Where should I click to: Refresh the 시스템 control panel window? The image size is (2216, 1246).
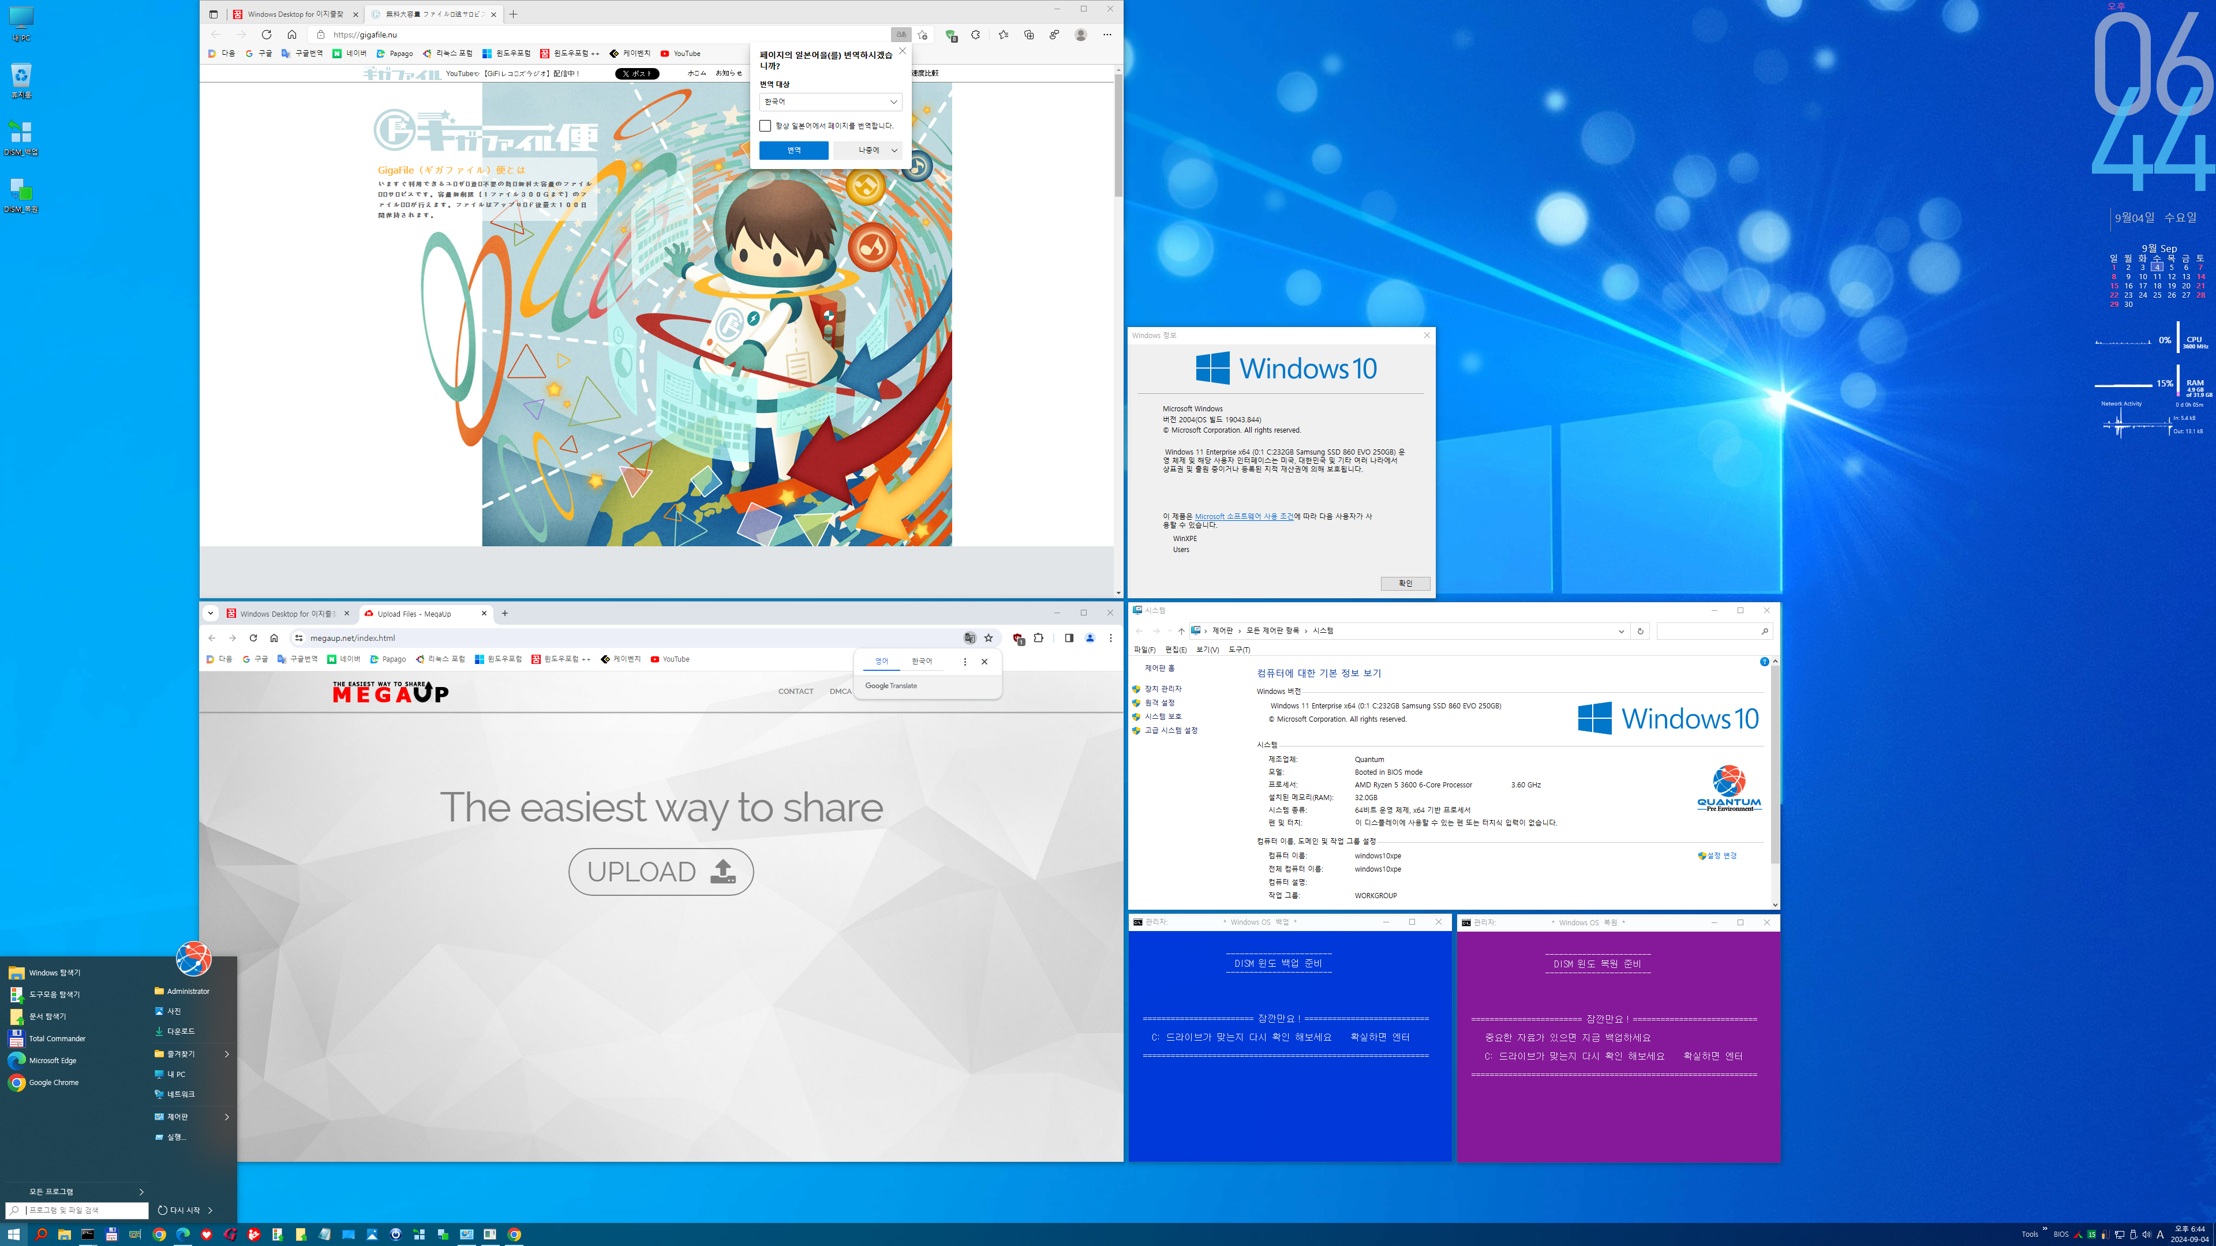tap(1639, 631)
